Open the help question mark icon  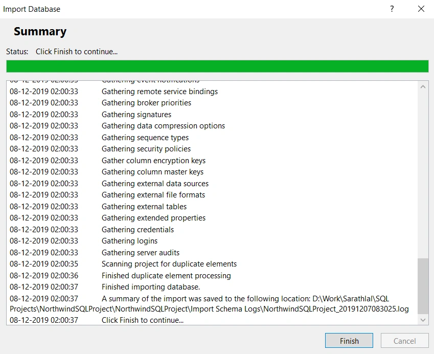[x=392, y=9]
